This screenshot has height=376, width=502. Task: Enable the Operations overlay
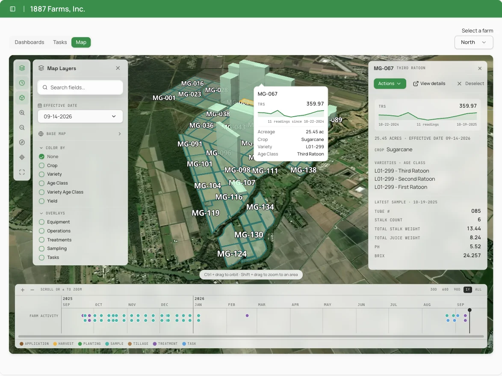coord(41,231)
